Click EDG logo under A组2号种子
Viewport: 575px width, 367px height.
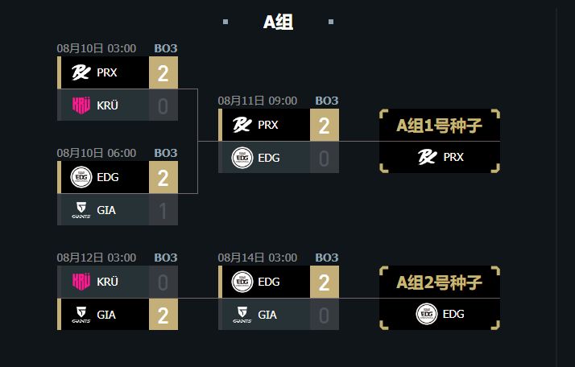[427, 314]
